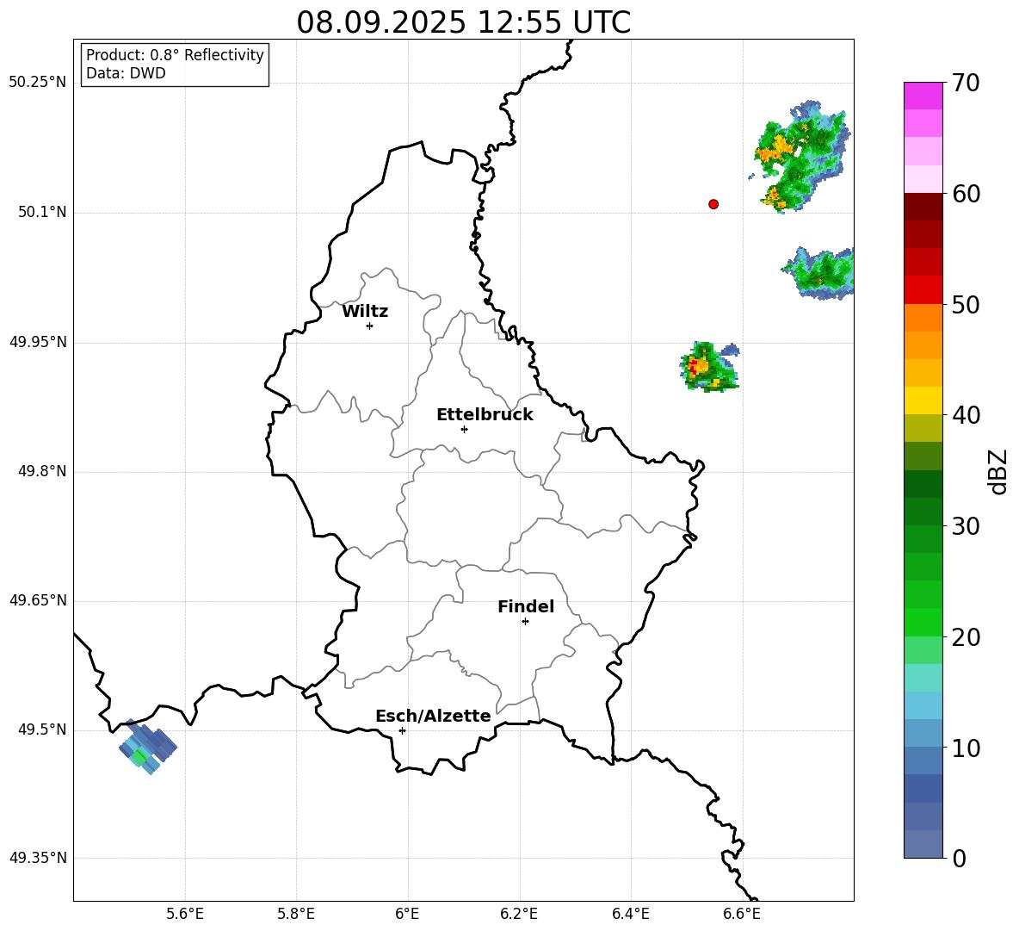Click the slate blue bottom colorbar segment
This screenshot has height=931, width=1019.
pos(923,844)
